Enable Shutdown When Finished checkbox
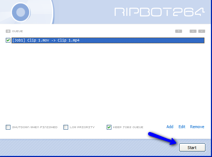 pos(8,127)
